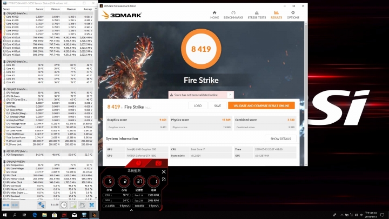Click the LOAD result button
Image resolution: width=389 pixels, height=219 pixels.
click(198, 105)
